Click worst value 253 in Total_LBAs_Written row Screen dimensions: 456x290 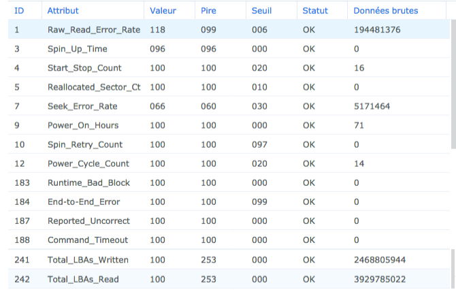tap(208, 260)
